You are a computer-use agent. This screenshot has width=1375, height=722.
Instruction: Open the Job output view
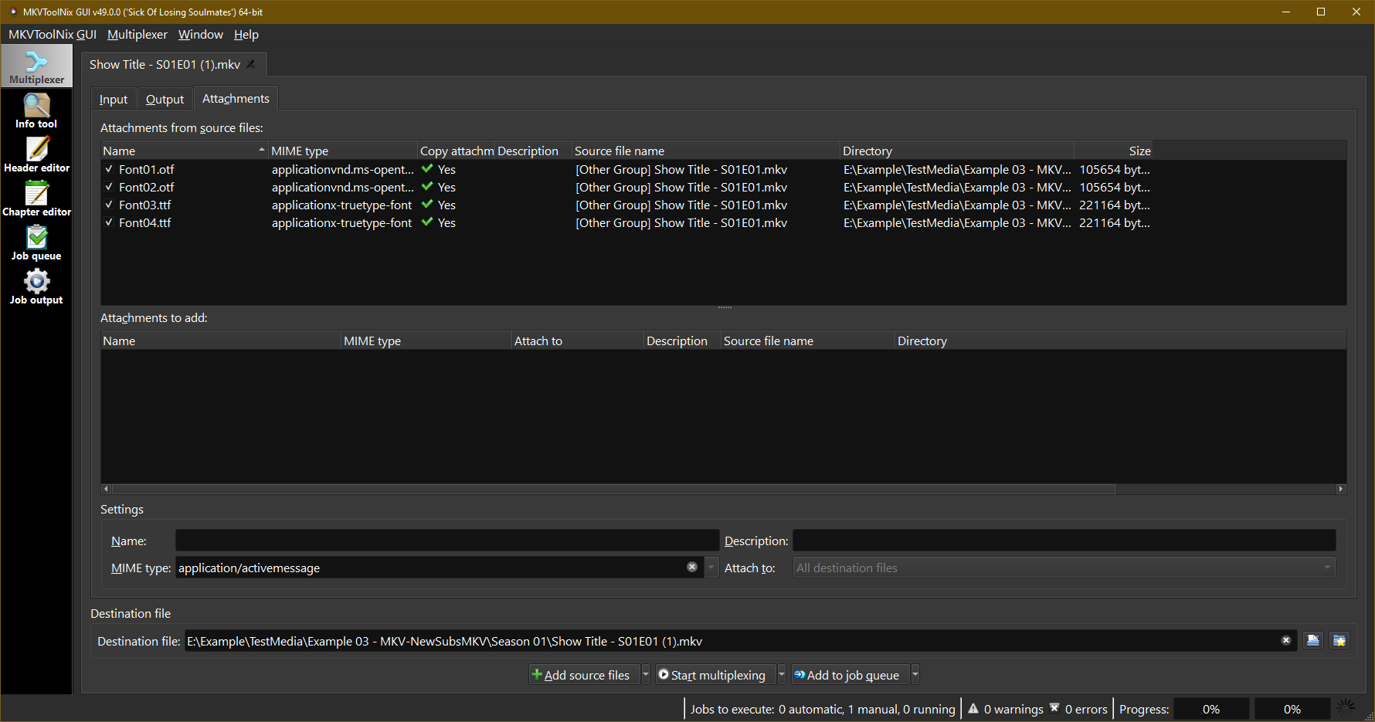[36, 286]
